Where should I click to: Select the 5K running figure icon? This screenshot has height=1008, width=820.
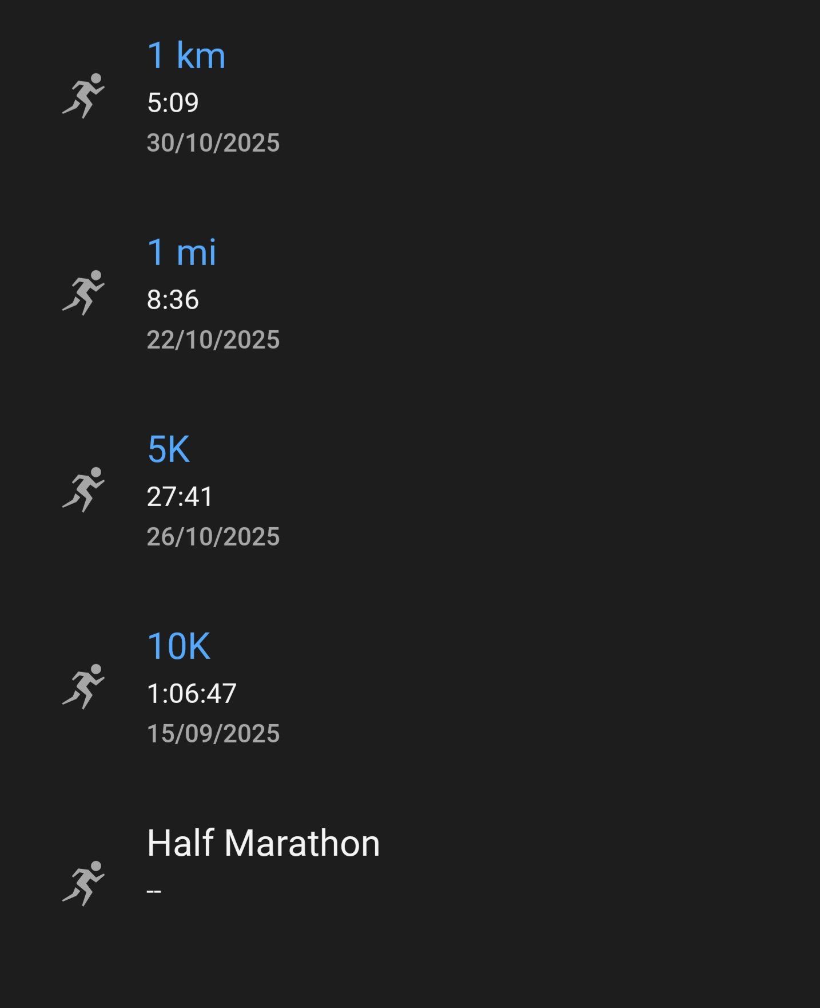coord(83,489)
